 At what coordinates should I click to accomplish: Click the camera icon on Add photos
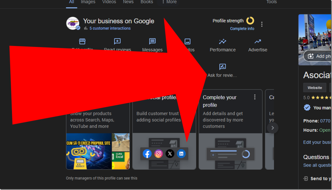[311, 56]
